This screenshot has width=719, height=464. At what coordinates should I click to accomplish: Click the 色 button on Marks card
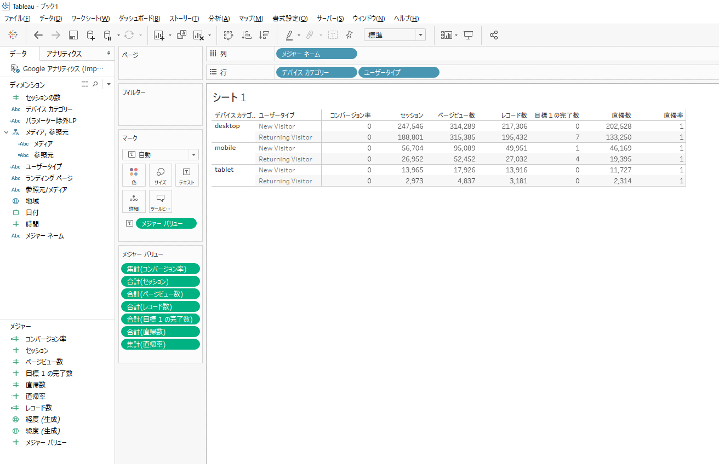click(x=134, y=175)
